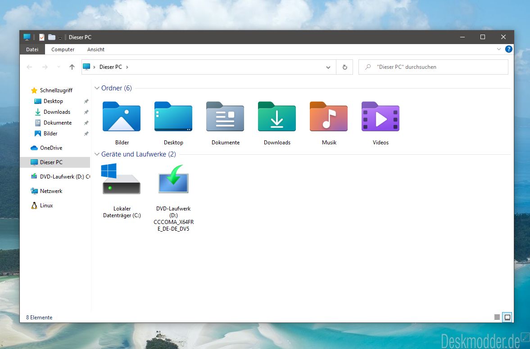530x349 pixels.
Task: Open the address bar history dropdown
Action: pos(328,67)
